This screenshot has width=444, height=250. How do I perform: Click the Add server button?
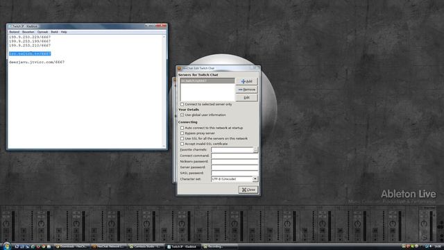click(x=247, y=81)
